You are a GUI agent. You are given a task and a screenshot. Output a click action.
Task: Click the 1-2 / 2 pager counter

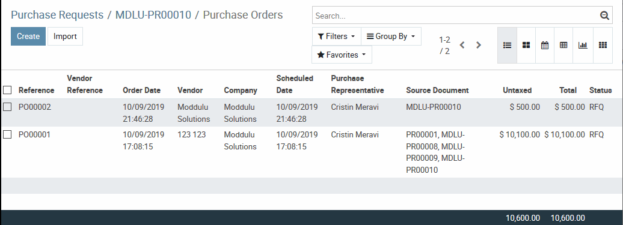click(x=444, y=45)
